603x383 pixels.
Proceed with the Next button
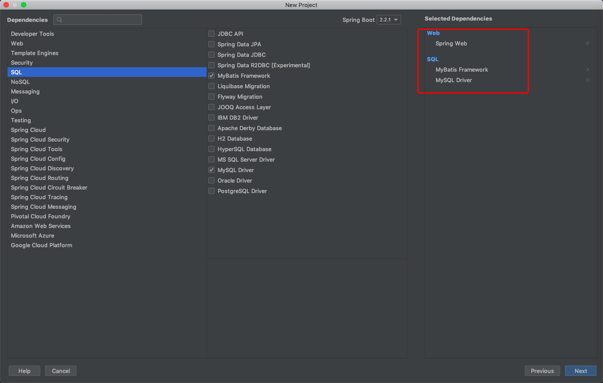tap(581, 371)
